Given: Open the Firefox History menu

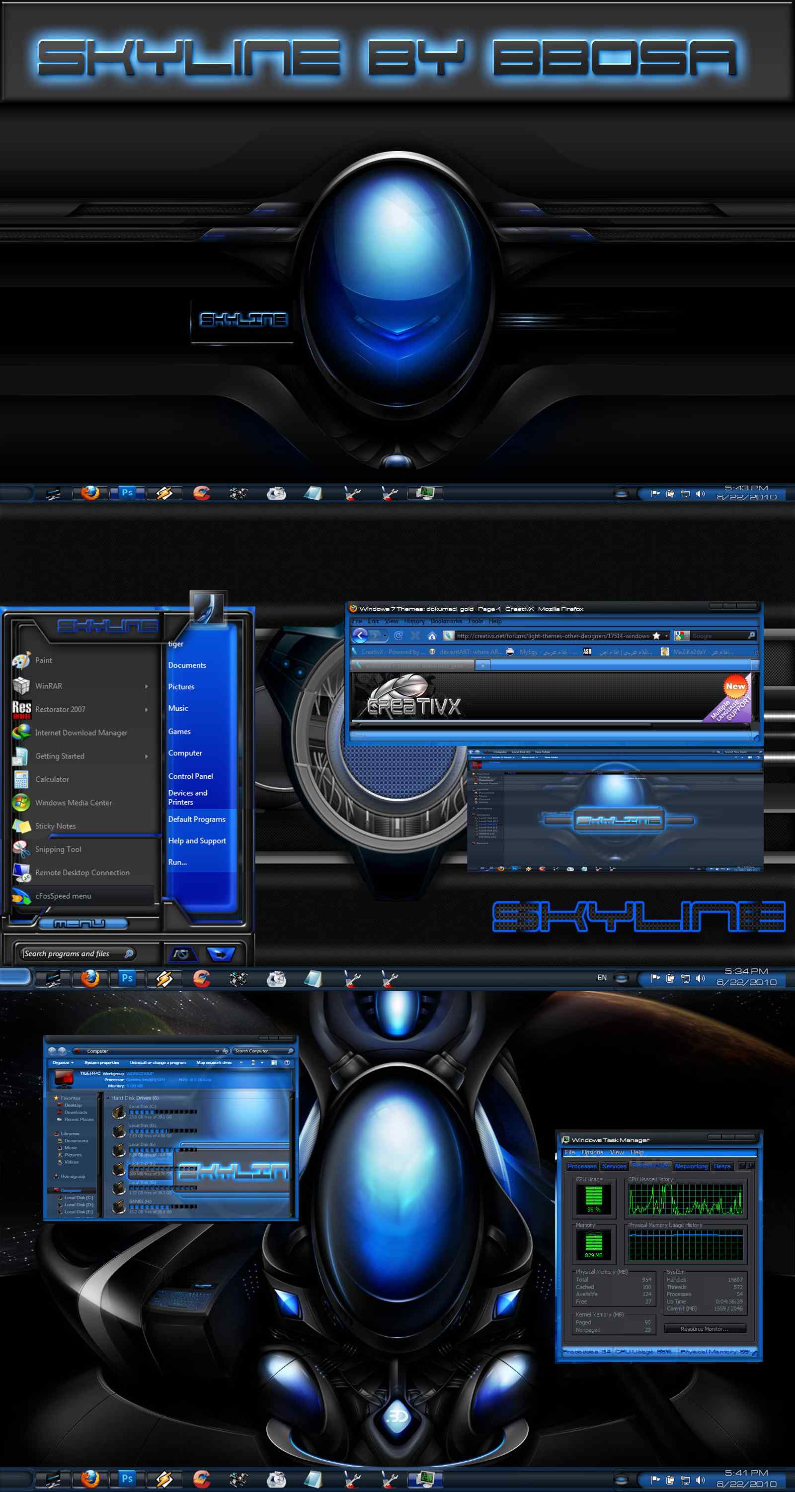Looking at the screenshot, I should [x=414, y=621].
